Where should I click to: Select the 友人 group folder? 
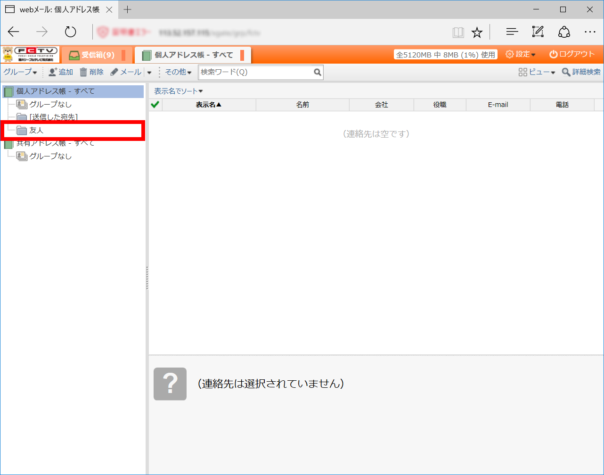[x=36, y=130]
